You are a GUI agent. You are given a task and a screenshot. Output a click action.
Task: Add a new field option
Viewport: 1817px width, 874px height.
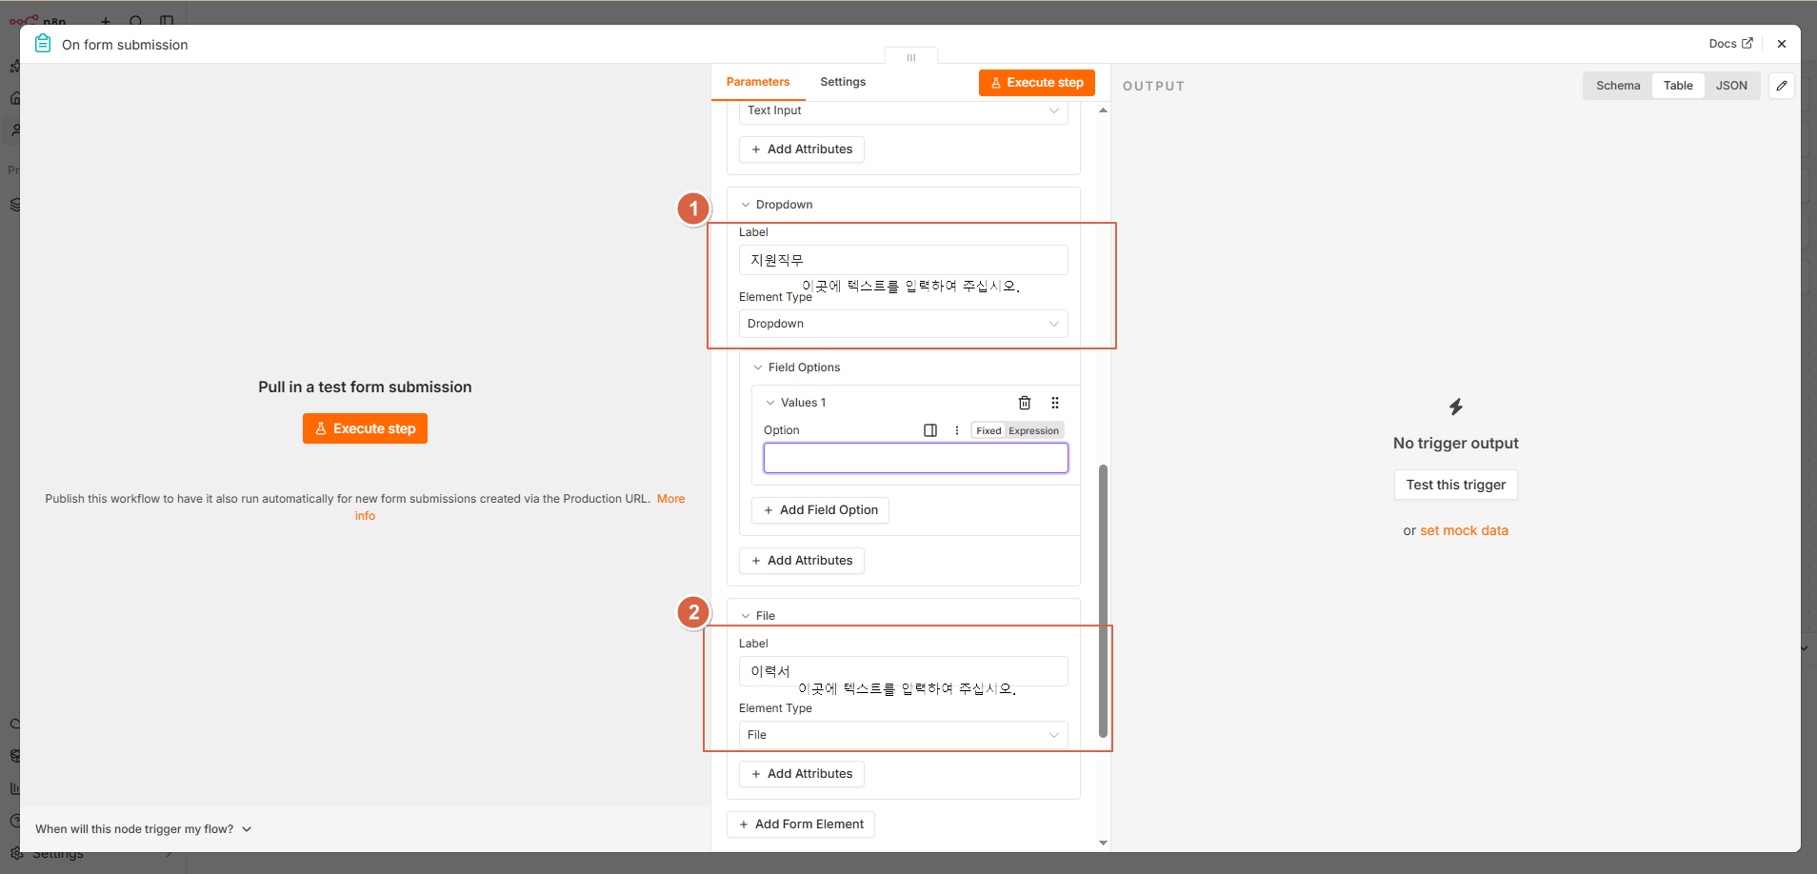pos(820,510)
